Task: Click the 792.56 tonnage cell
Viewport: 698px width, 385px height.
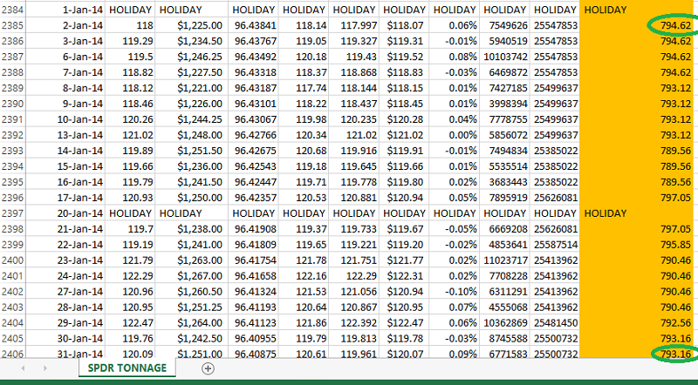Action: (x=637, y=323)
